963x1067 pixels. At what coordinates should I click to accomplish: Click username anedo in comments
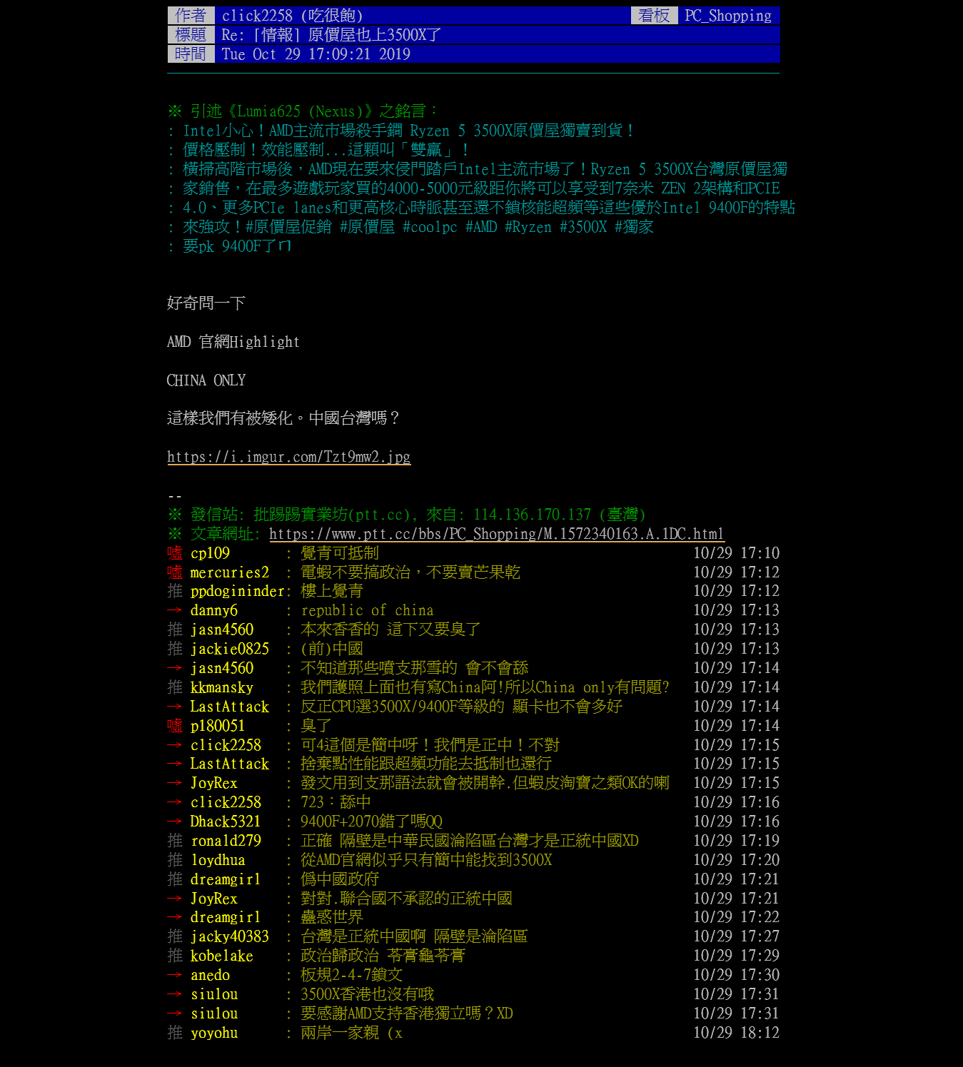(210, 975)
